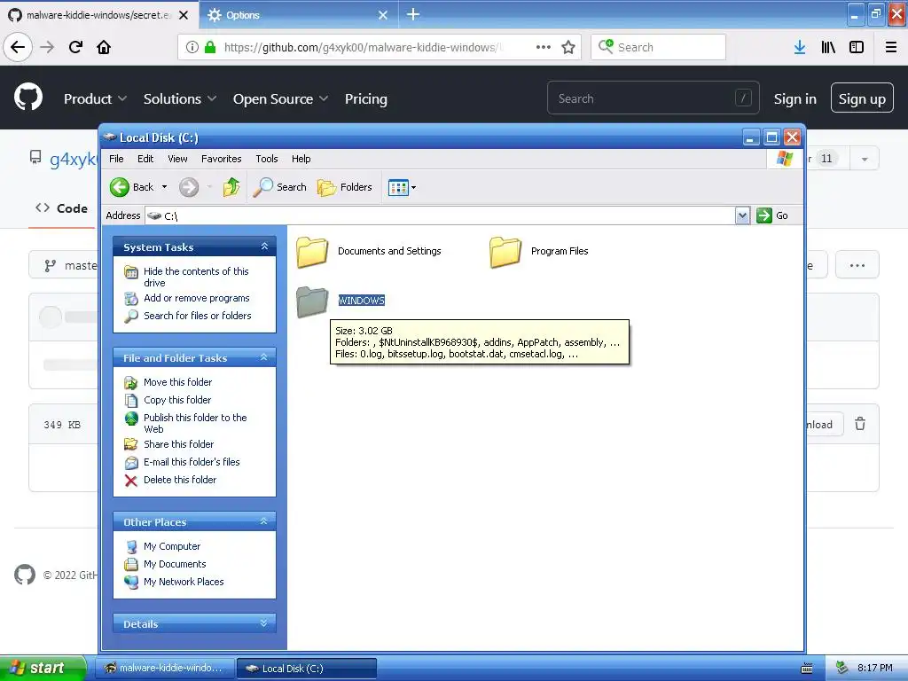Open the Edit menu in Explorer
The width and height of the screenshot is (908, 681).
(x=145, y=159)
